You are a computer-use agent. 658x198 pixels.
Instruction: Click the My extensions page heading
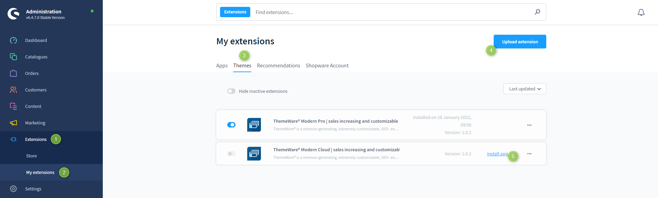pos(245,41)
